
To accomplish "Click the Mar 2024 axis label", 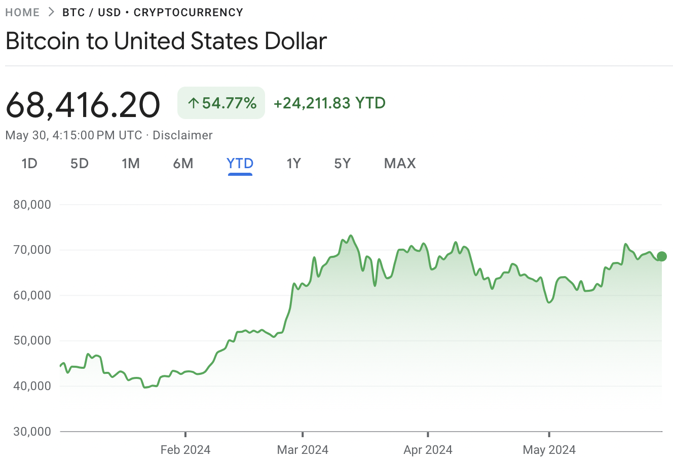I will 303,449.
